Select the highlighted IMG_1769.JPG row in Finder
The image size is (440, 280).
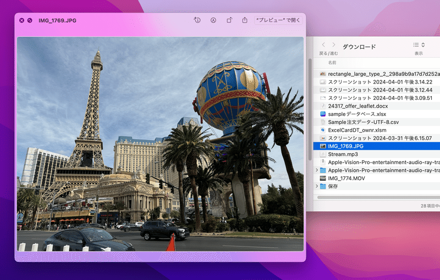click(377, 146)
